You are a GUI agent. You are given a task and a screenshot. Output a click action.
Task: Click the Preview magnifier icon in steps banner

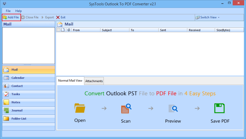tap(173, 108)
